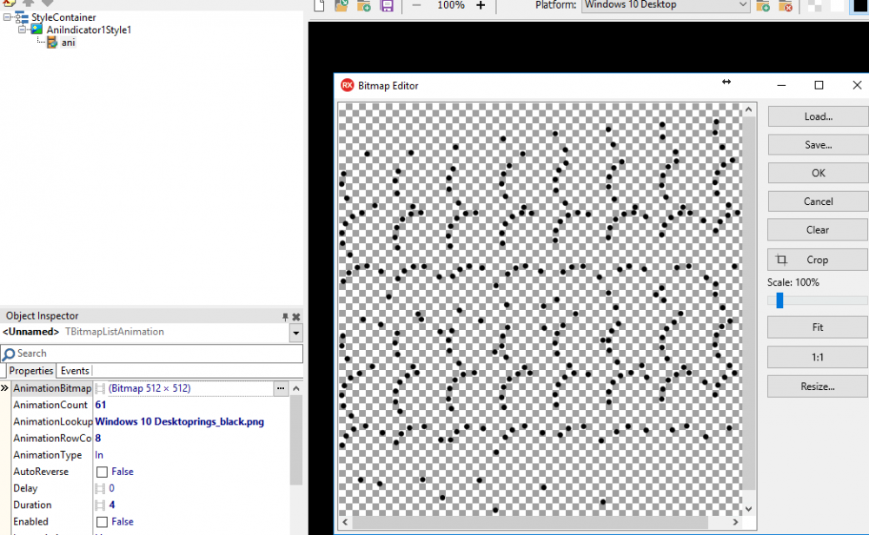This screenshot has width=869, height=535.
Task: Click the ani animation node icon
Action: 52,42
